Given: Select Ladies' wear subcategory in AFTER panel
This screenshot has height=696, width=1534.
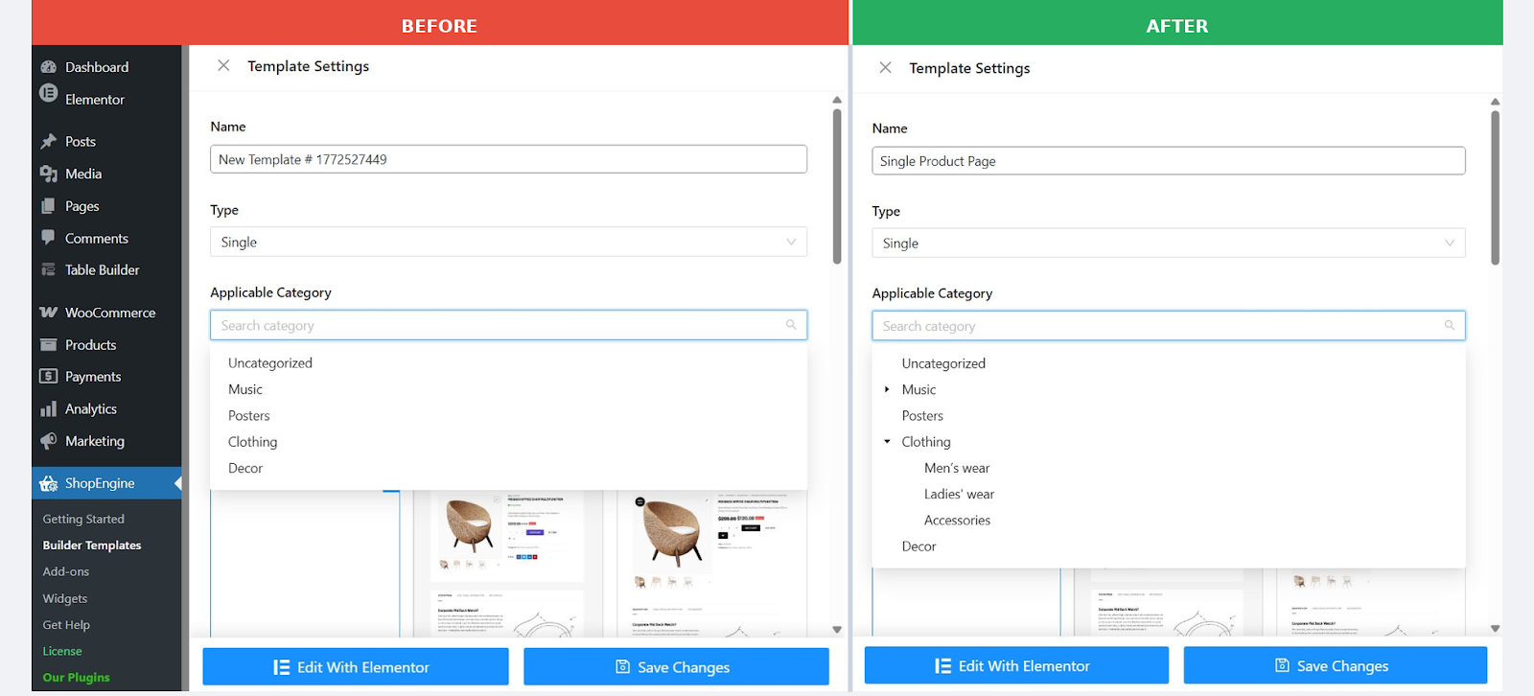Looking at the screenshot, I should [959, 495].
